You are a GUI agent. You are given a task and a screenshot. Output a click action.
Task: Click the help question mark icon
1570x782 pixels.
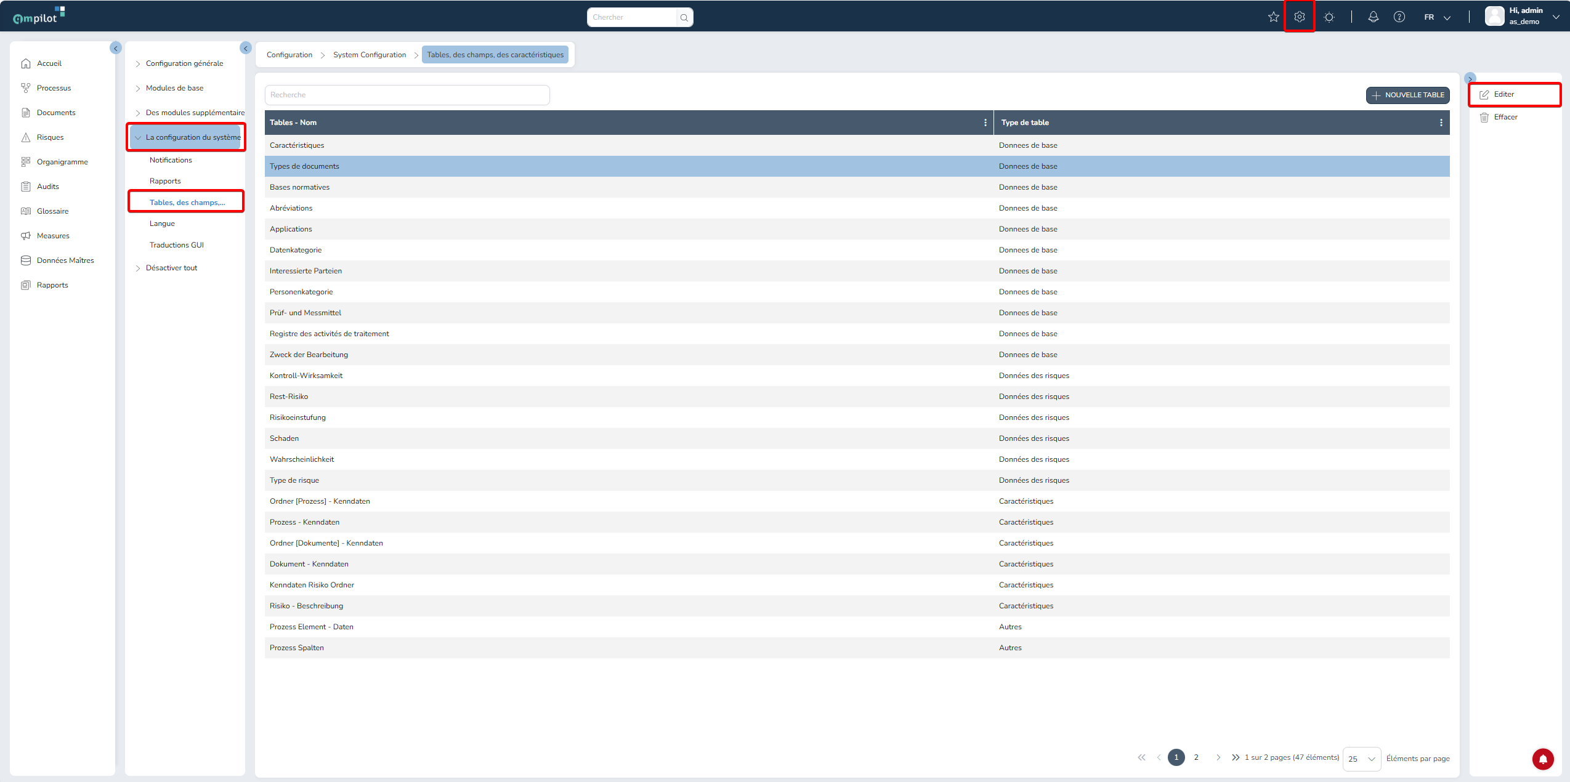tap(1399, 17)
